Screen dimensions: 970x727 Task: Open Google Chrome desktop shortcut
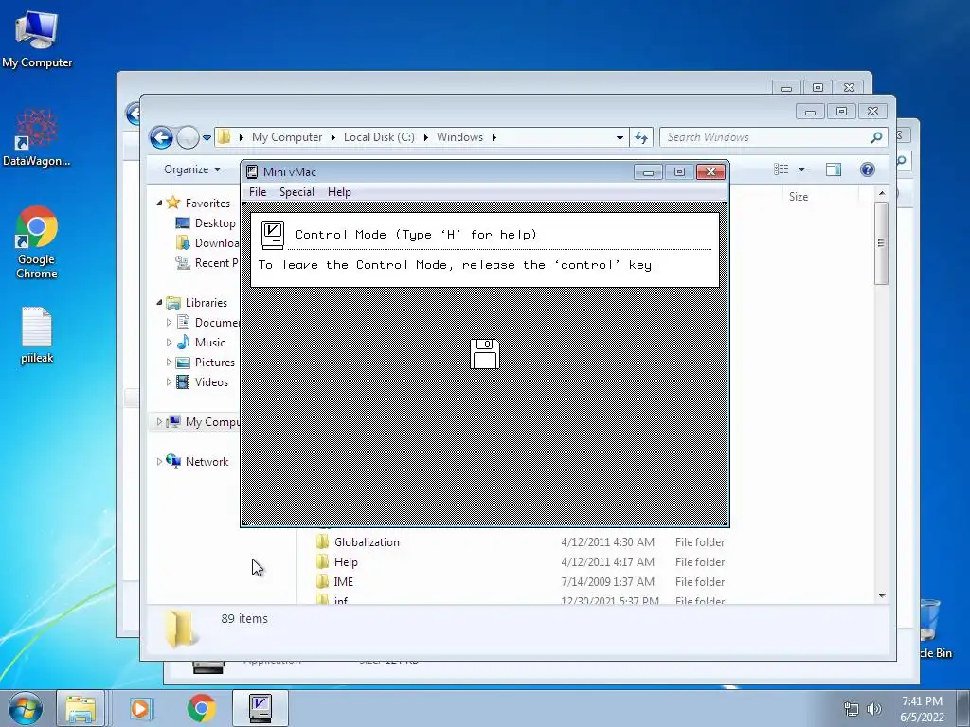click(37, 242)
